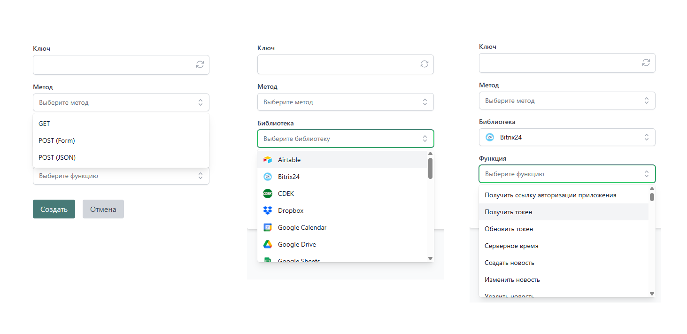
Task: Click library list scrollbar thumb
Action: click(430, 168)
